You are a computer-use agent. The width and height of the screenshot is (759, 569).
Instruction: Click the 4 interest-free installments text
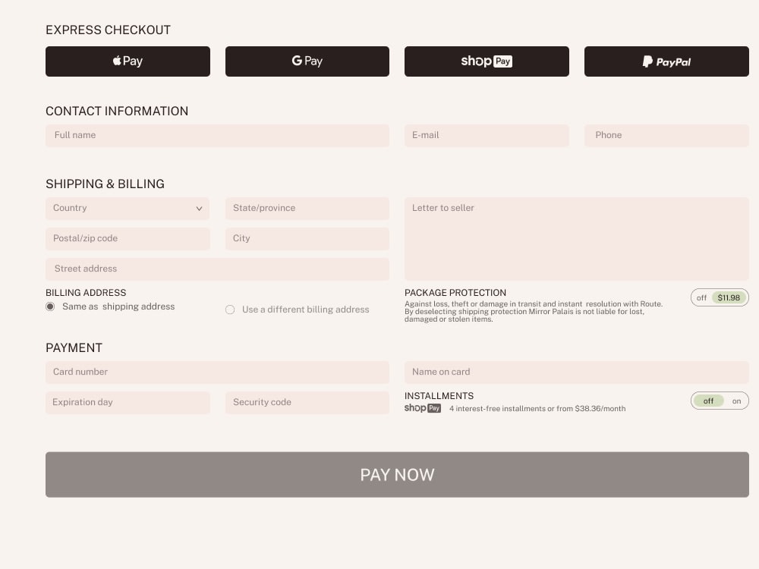tap(537, 409)
